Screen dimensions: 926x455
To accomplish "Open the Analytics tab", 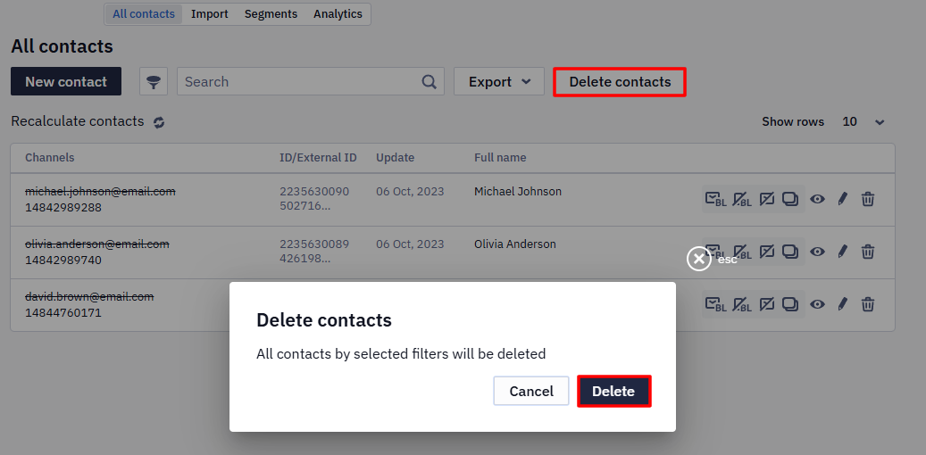I will click(x=338, y=14).
